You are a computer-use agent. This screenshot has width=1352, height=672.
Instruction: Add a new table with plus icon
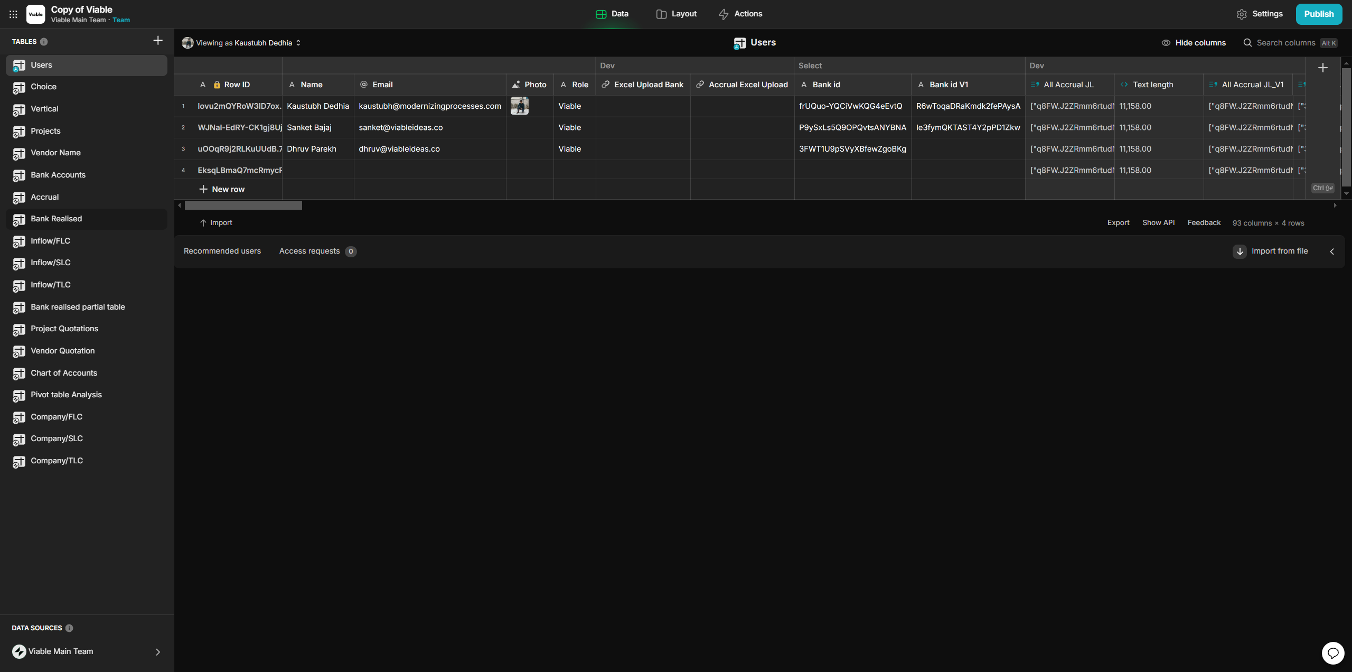point(158,41)
